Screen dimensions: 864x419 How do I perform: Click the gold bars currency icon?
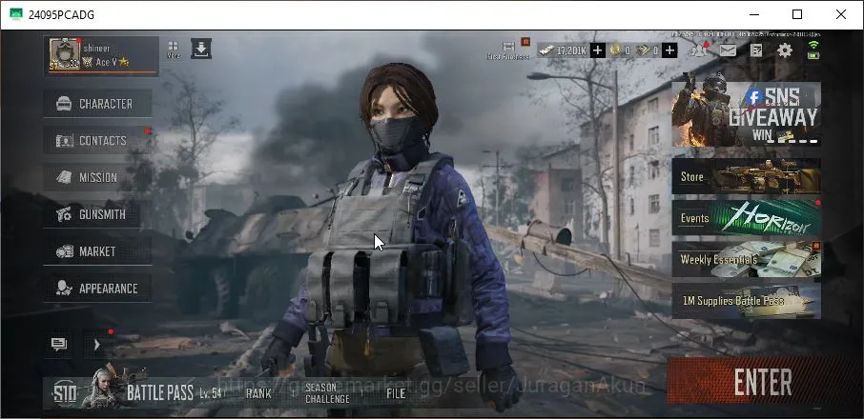(643, 50)
